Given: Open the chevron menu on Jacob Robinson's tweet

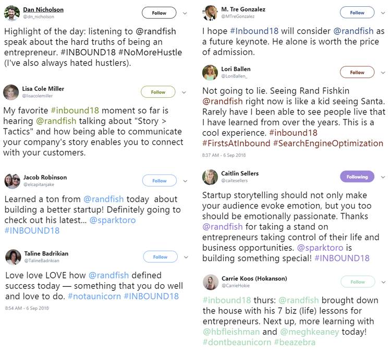Looking at the screenshot, I should (x=185, y=181).
